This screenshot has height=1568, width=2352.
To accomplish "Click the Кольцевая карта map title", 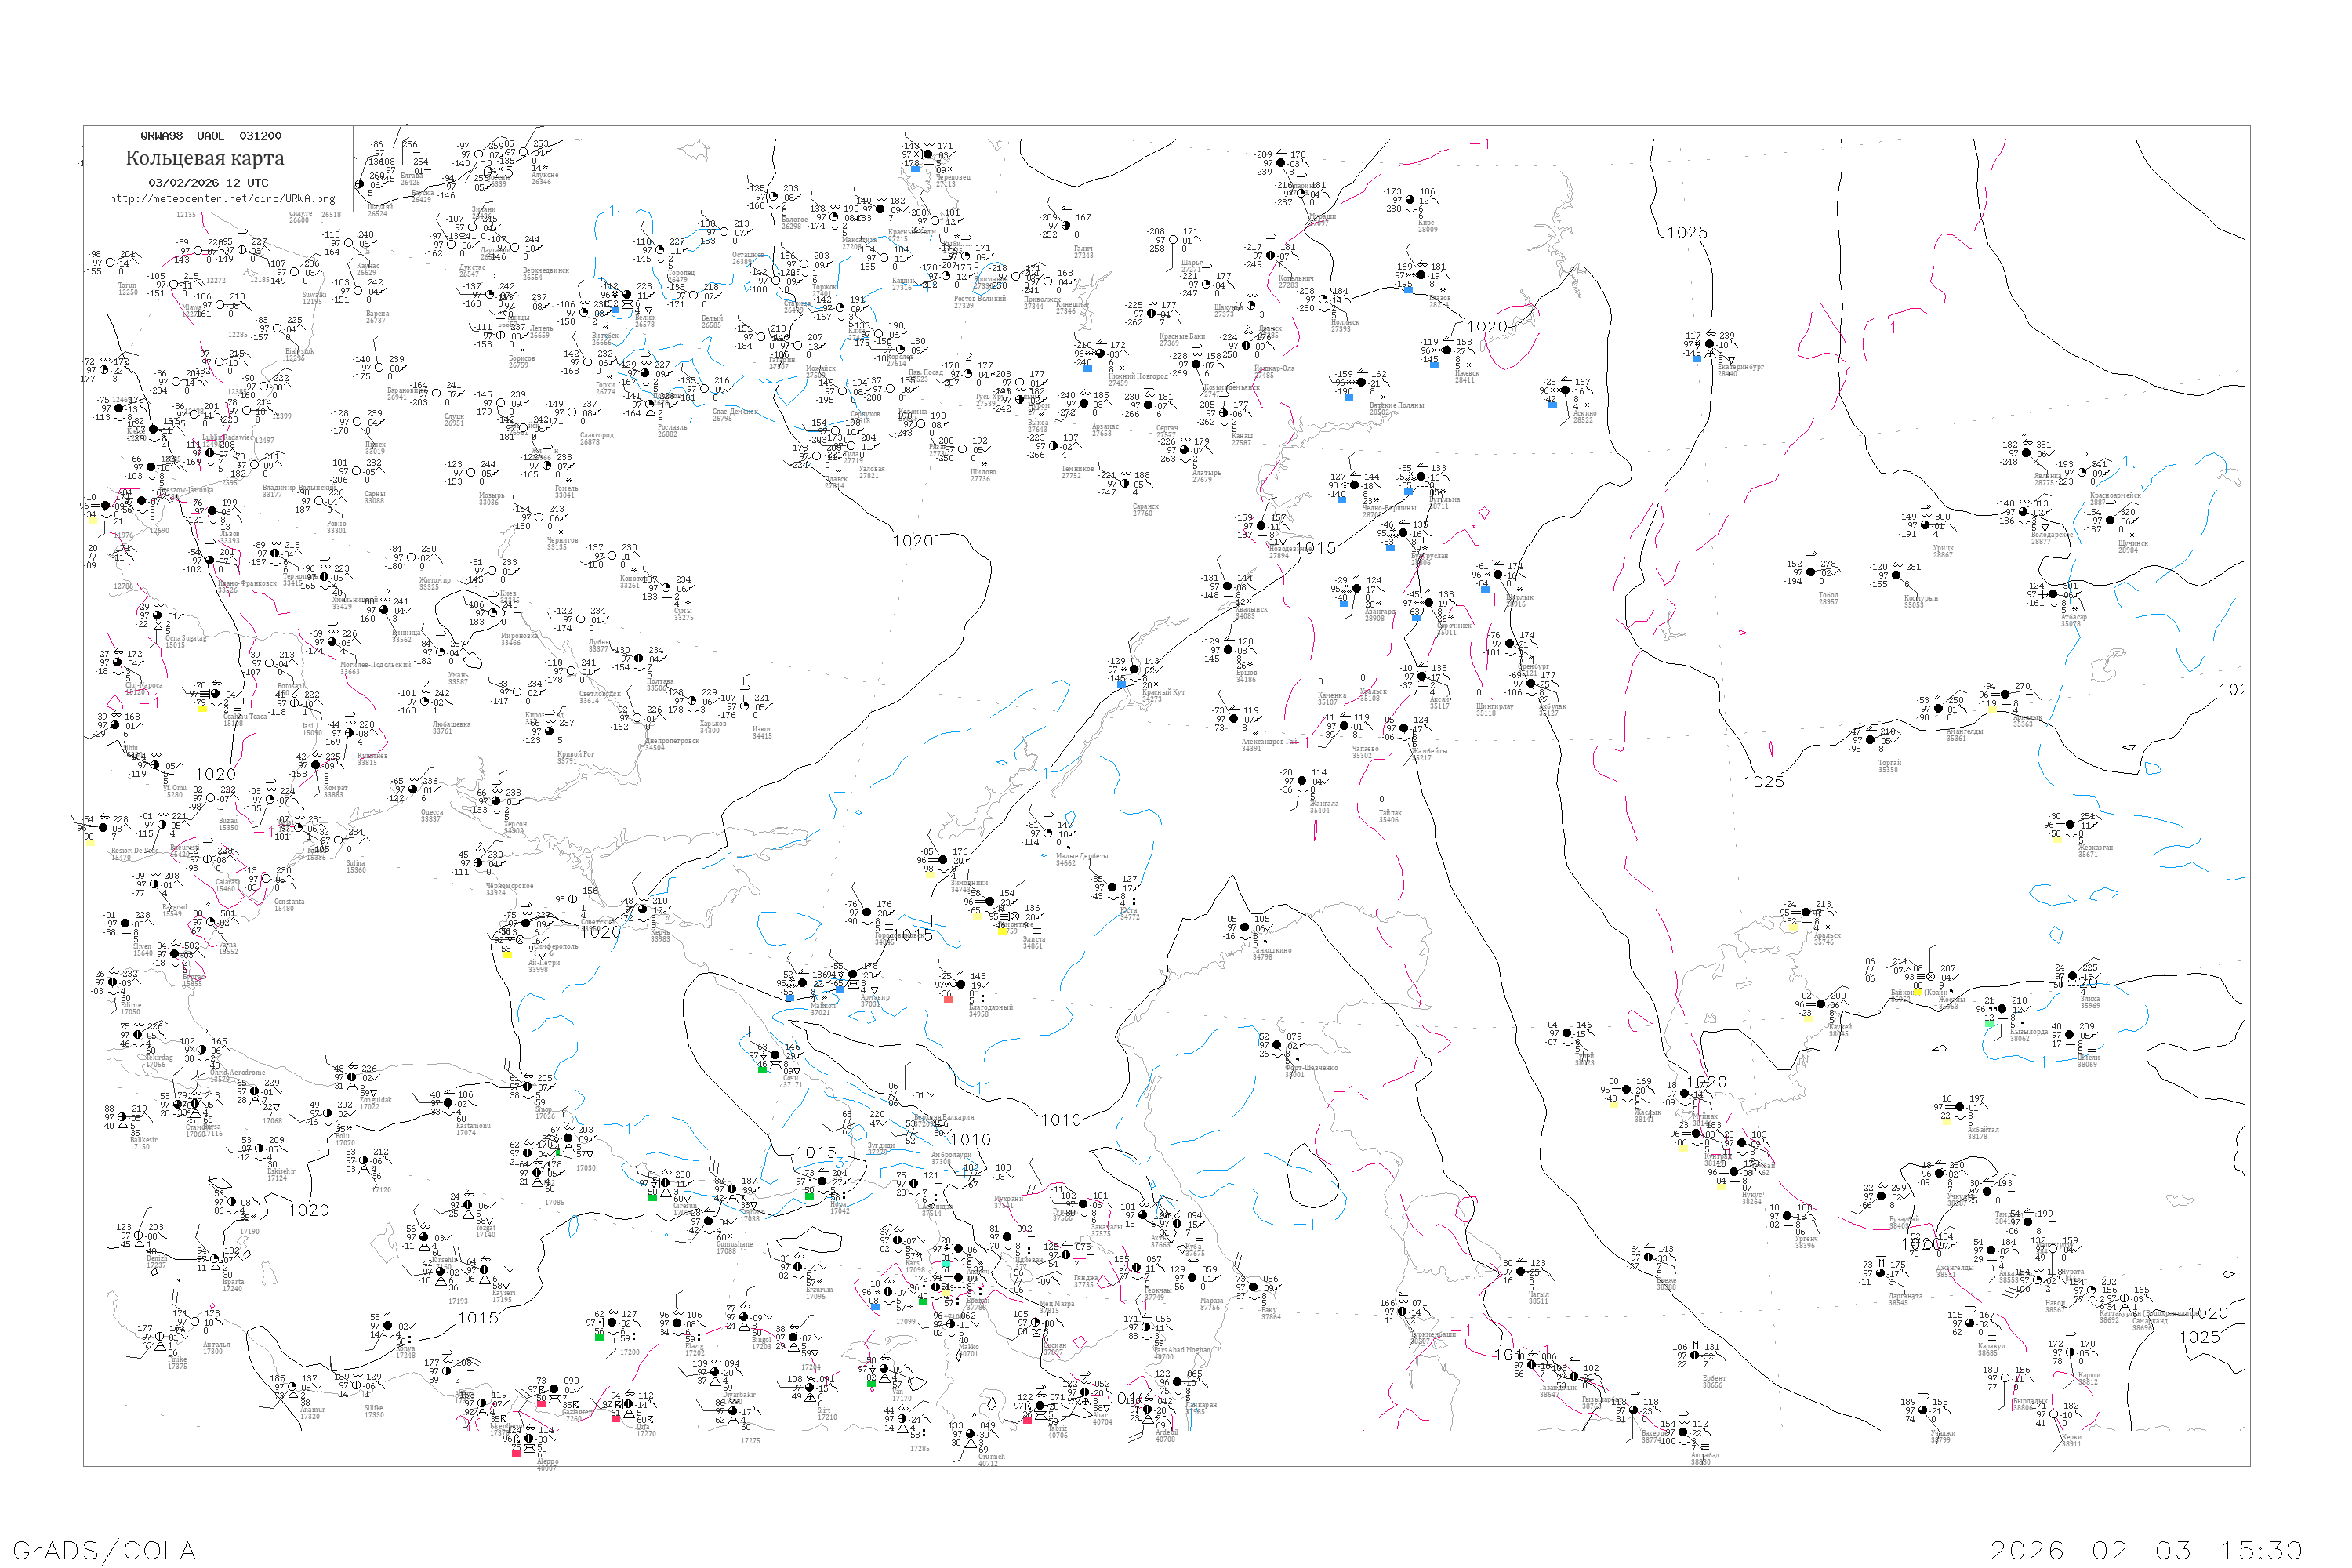I will tap(204, 158).
